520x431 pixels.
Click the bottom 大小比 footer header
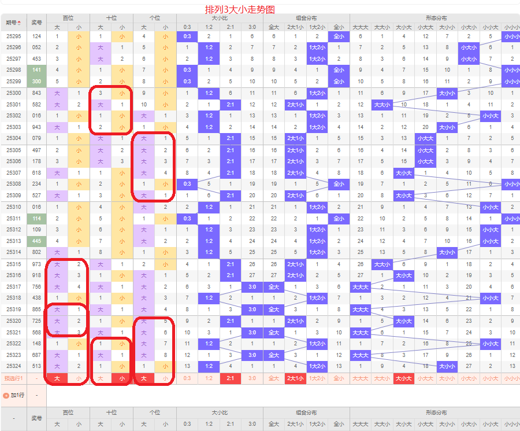220,412
